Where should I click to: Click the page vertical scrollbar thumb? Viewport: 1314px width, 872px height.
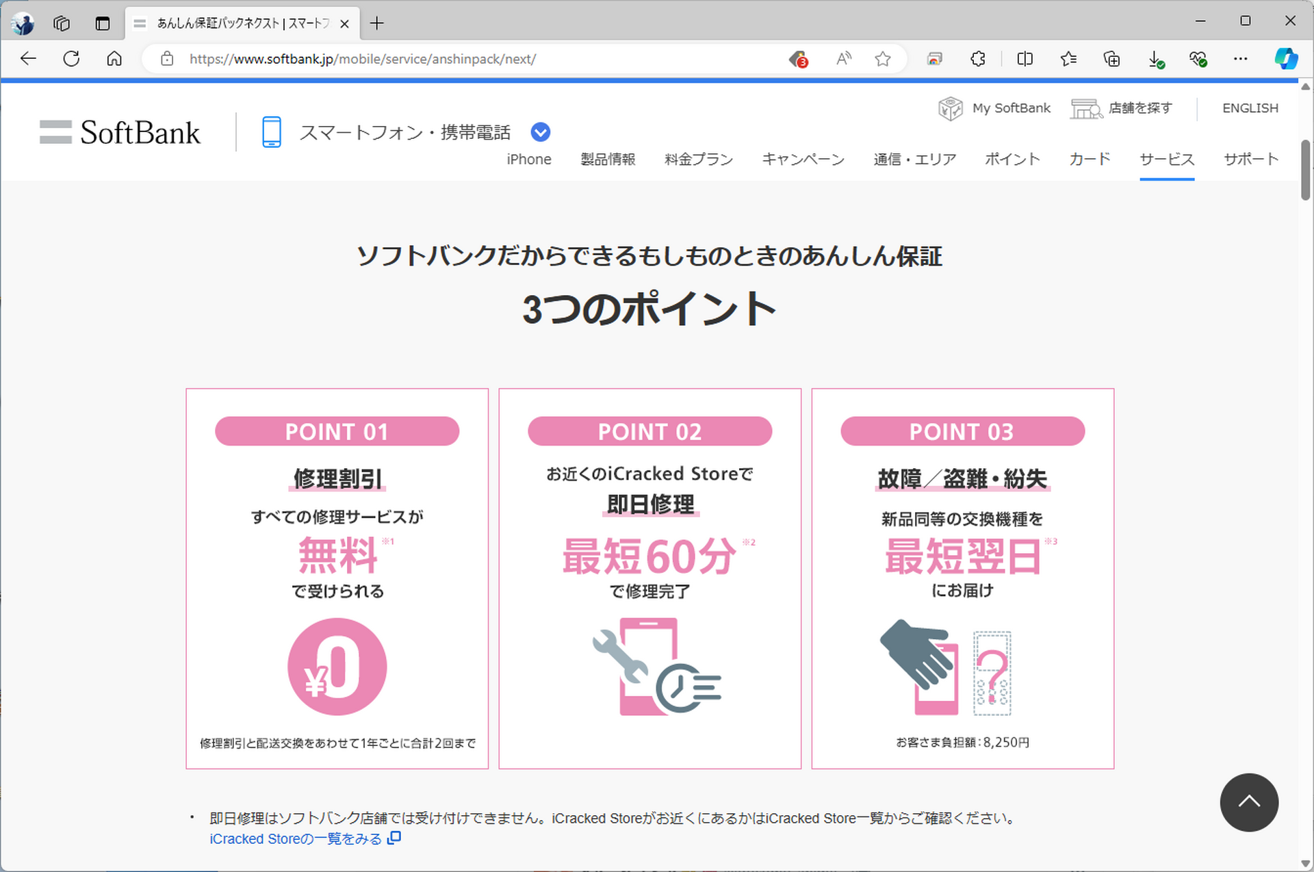click(1305, 170)
